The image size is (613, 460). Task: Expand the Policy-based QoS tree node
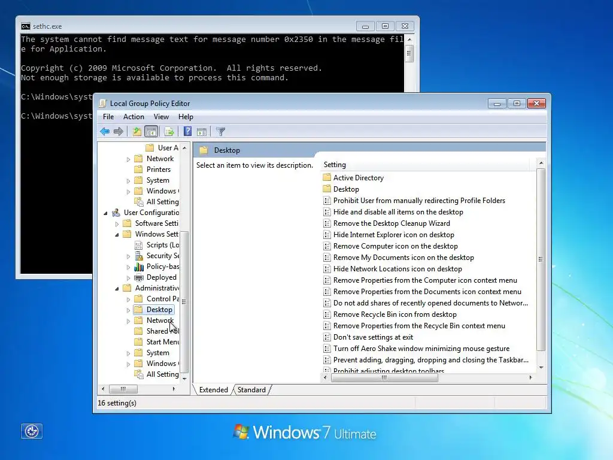128,267
